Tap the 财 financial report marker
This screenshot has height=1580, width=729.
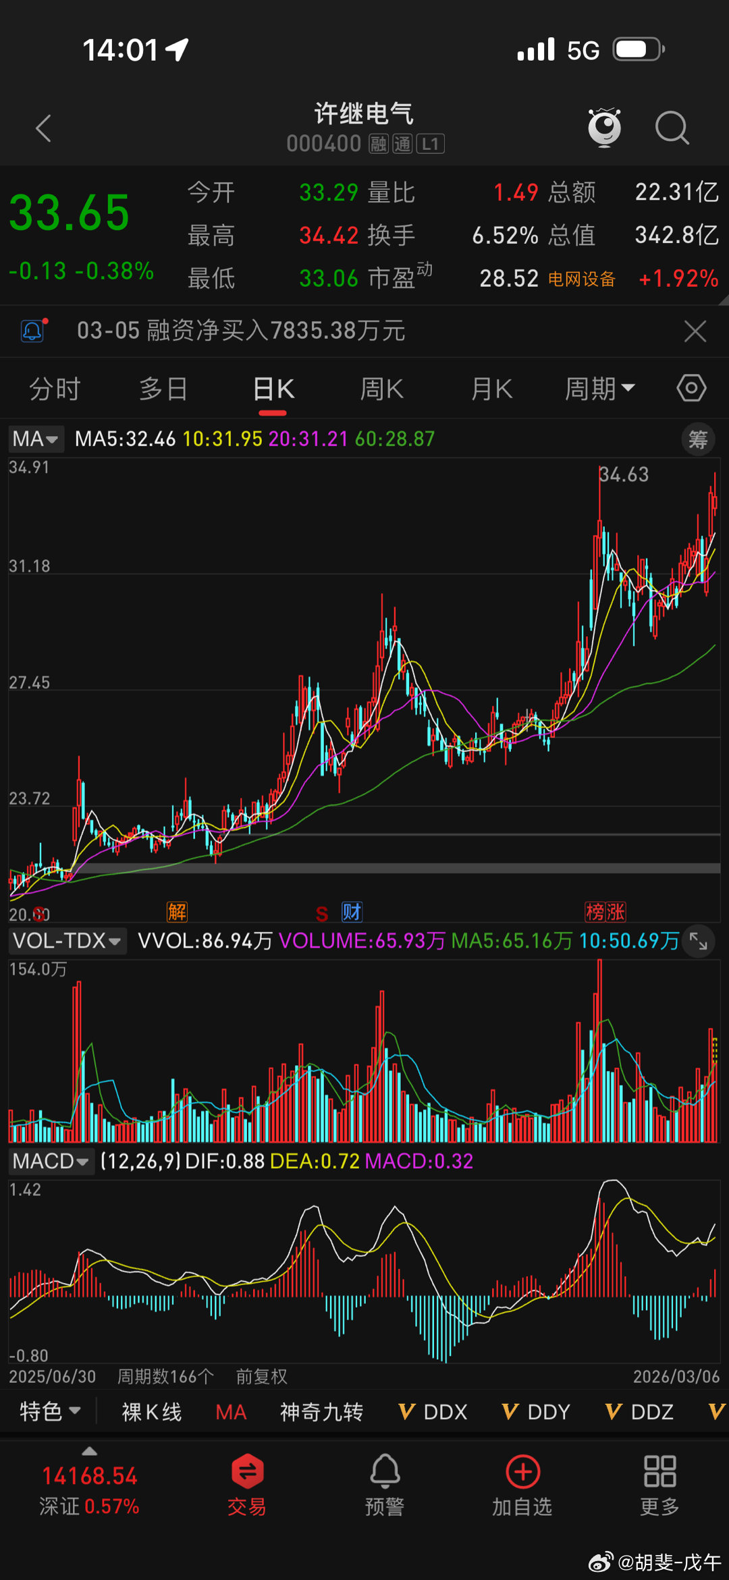(x=352, y=912)
